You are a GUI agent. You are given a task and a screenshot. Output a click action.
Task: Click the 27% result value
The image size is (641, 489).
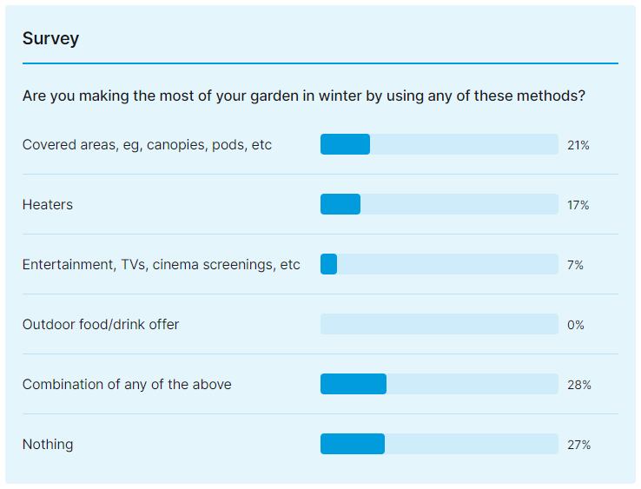pyautogui.click(x=578, y=445)
